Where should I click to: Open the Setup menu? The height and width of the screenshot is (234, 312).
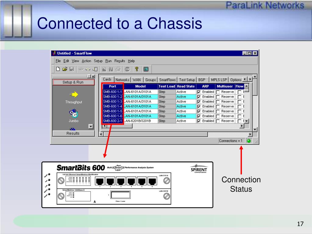(98, 61)
